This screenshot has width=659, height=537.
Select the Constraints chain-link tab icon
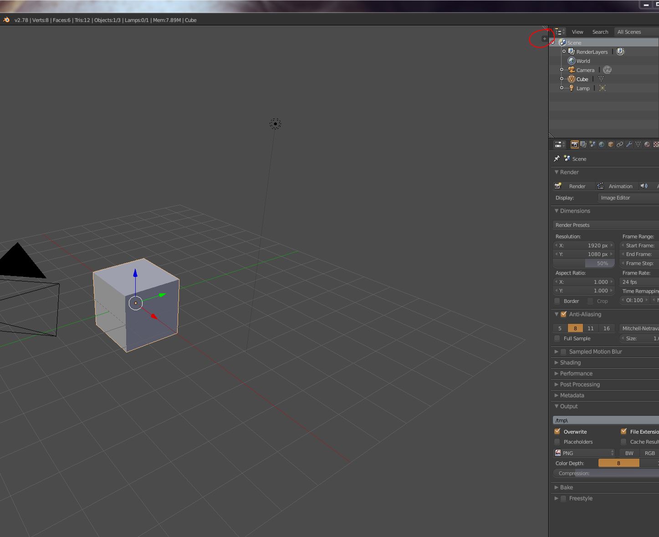coord(620,144)
